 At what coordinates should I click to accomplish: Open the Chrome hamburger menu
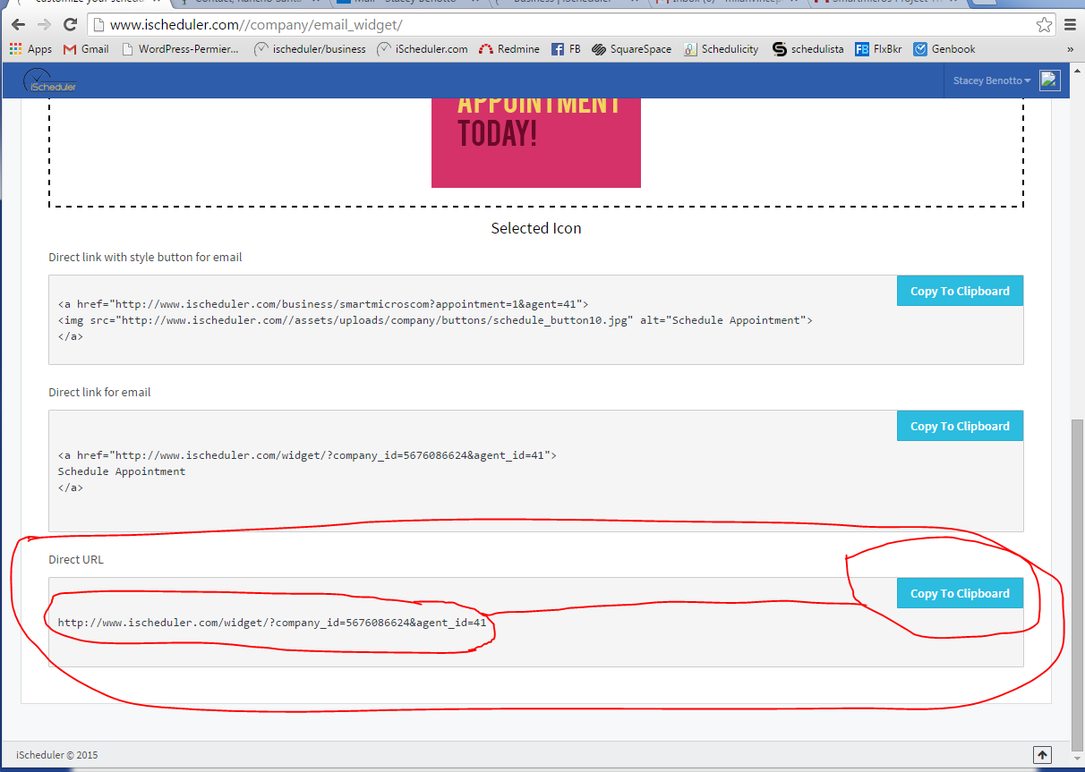click(1070, 25)
